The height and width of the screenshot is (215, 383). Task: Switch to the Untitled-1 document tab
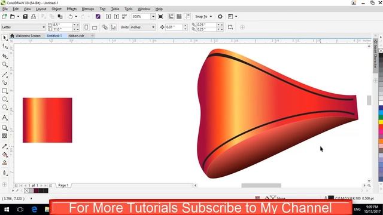(54, 36)
